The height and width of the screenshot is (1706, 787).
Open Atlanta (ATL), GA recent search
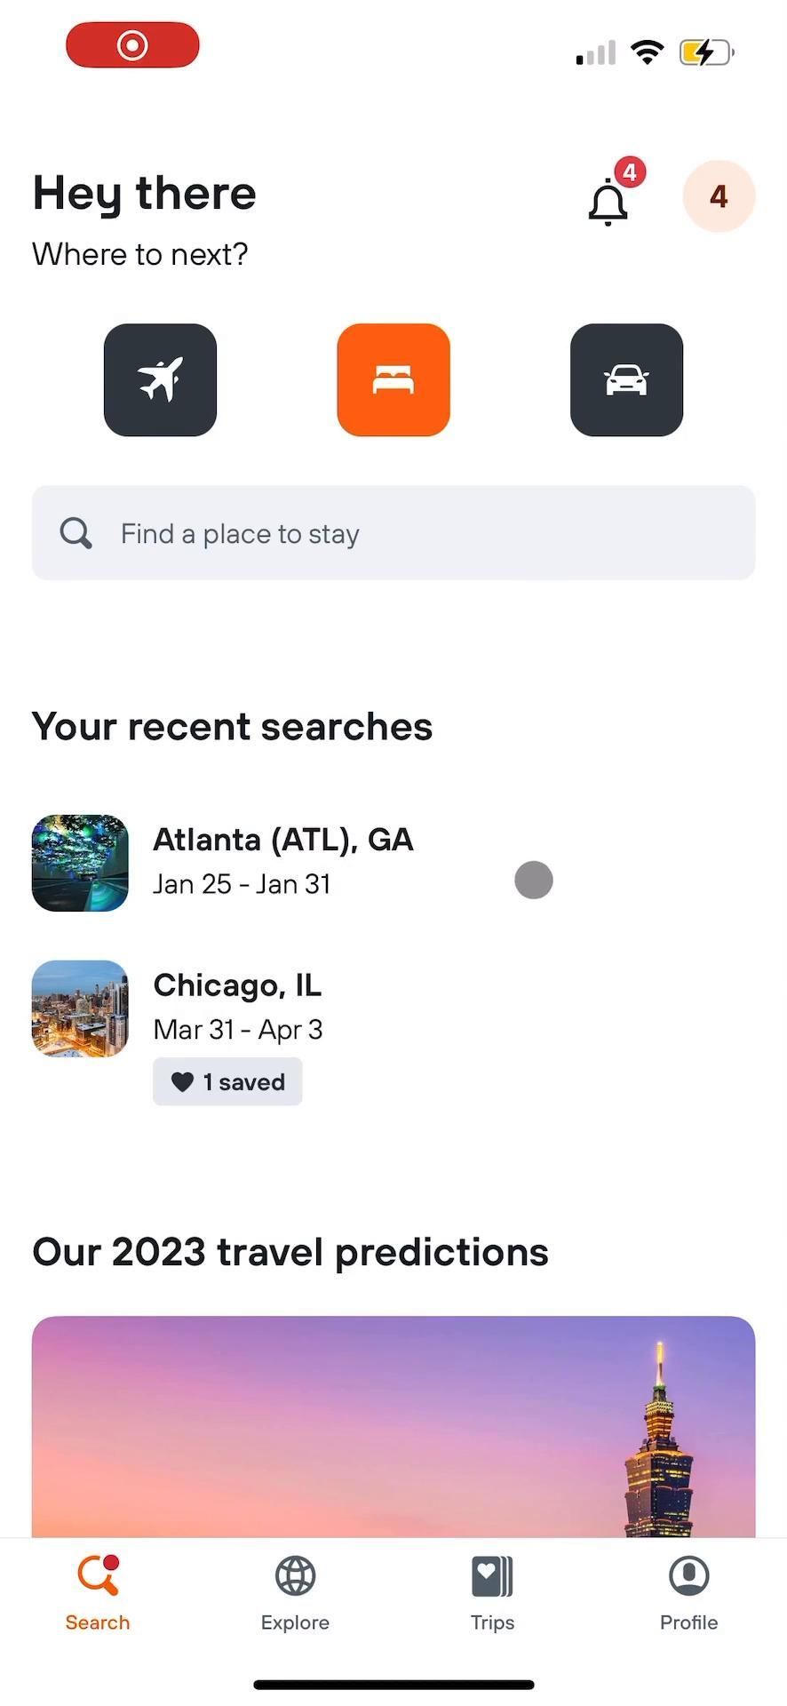pyautogui.click(x=282, y=861)
